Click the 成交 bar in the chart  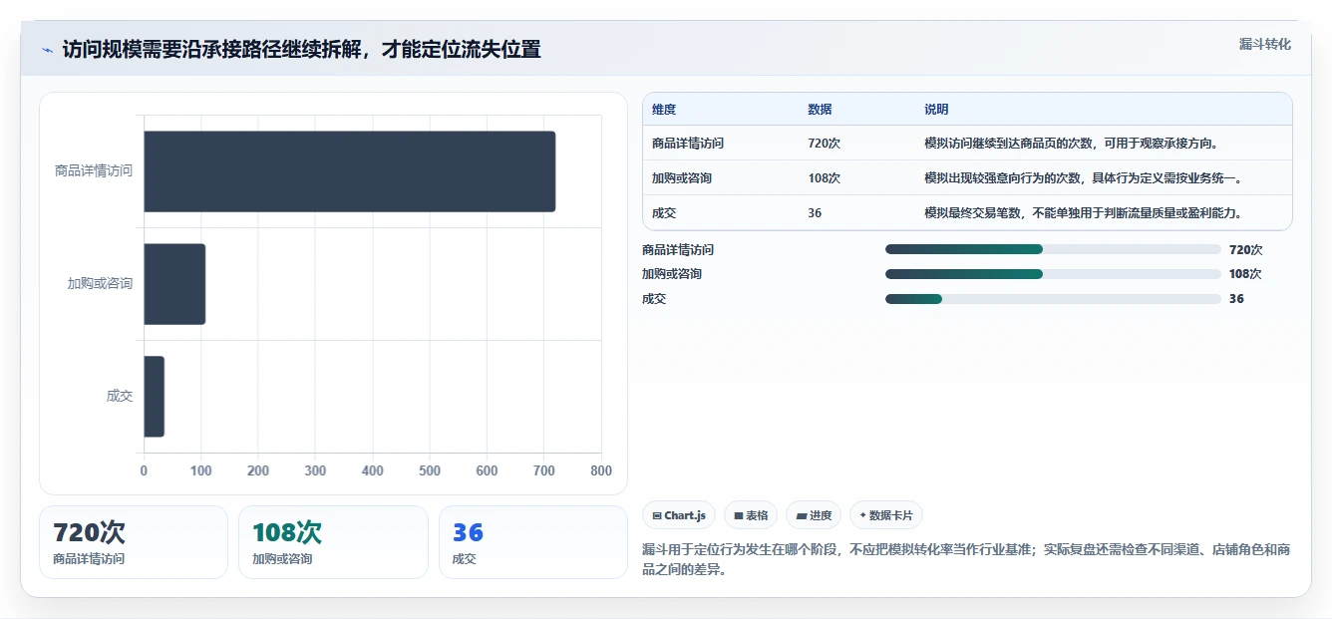154,397
